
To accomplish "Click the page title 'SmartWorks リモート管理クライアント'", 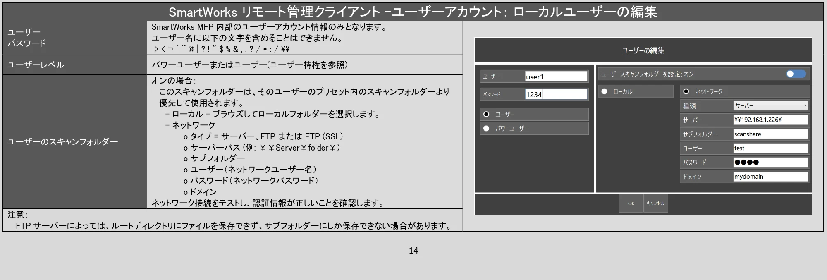I will tap(274, 12).
